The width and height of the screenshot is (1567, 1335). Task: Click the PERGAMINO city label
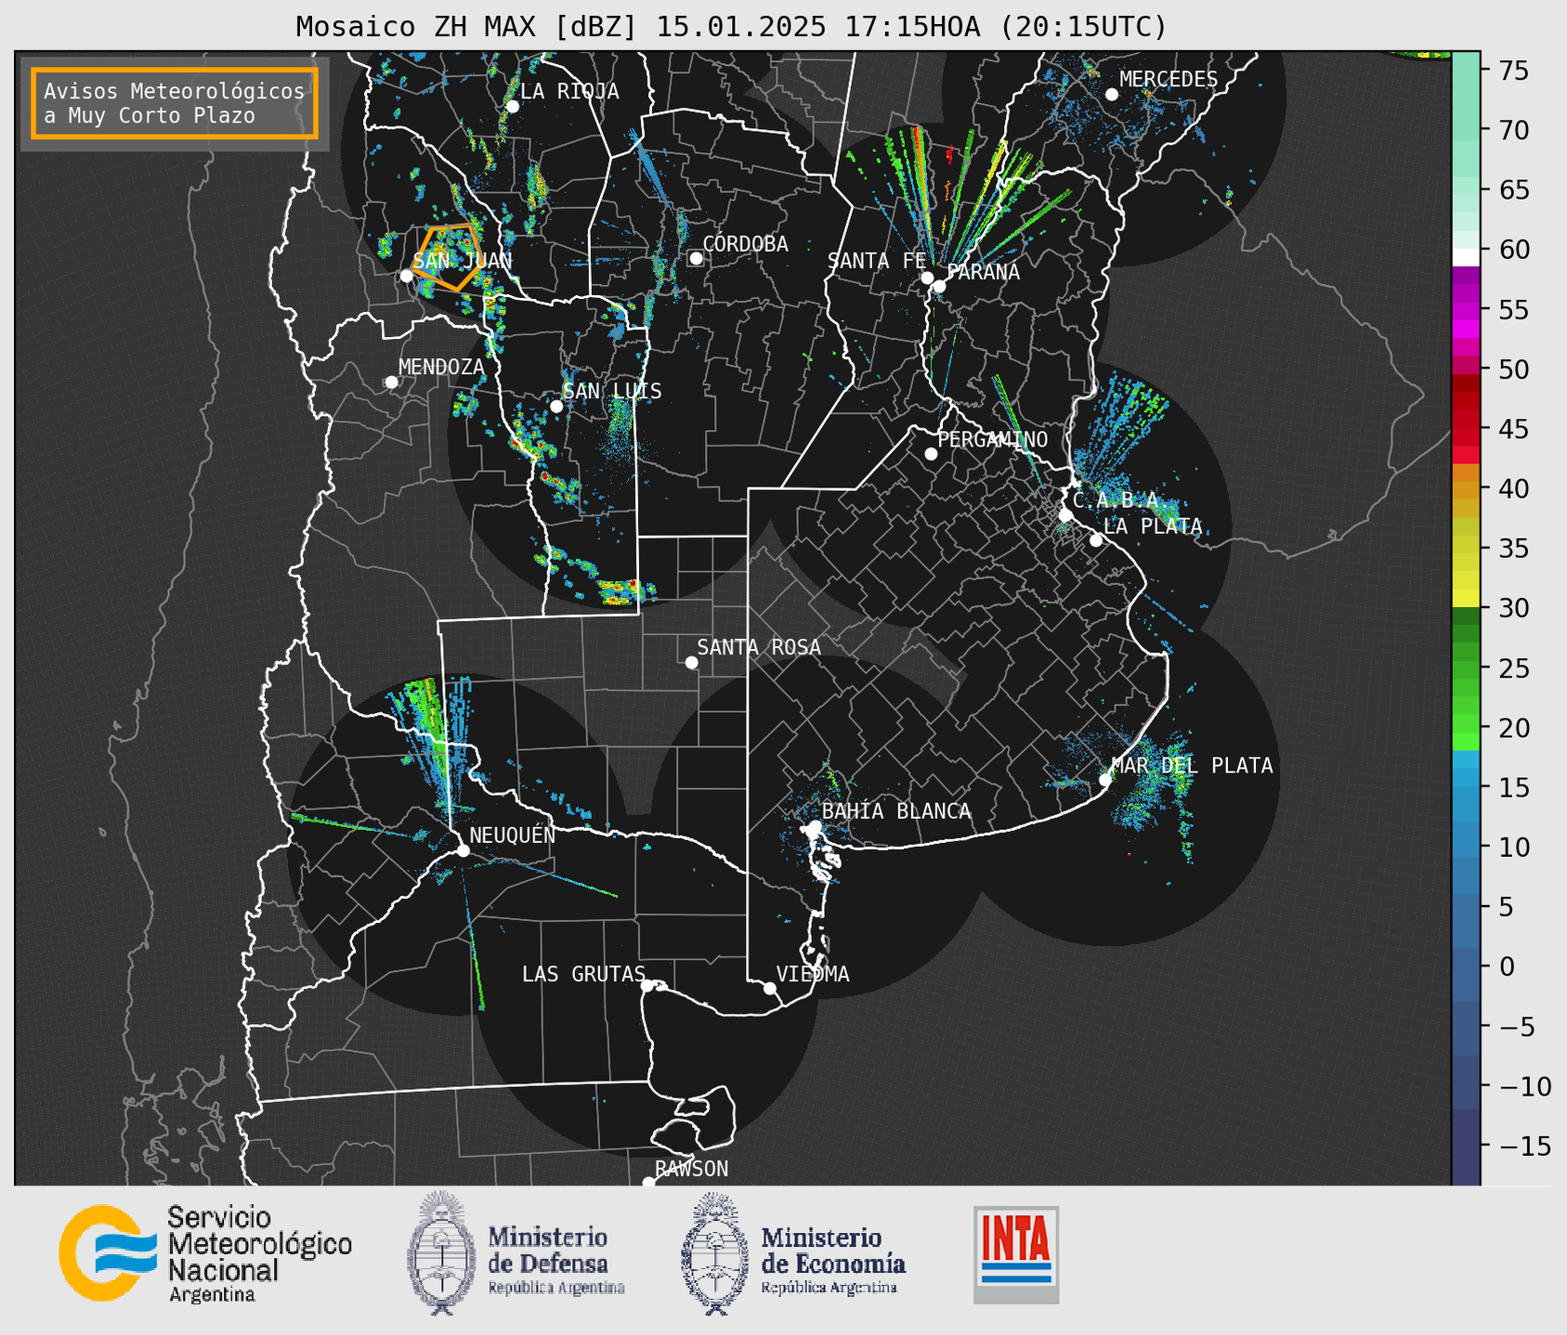tap(992, 439)
